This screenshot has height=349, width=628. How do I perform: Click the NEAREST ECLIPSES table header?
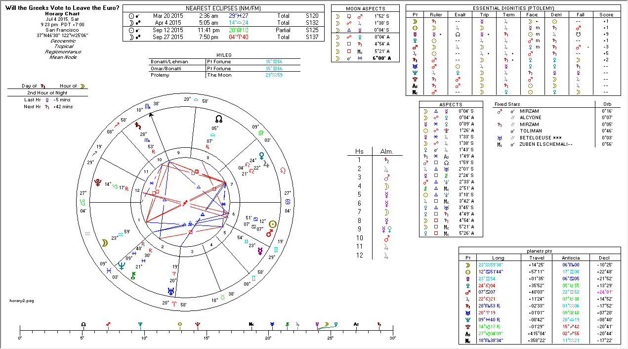[223, 8]
